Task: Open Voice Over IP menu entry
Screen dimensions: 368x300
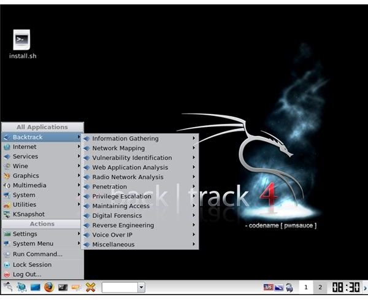Action: click(140, 235)
